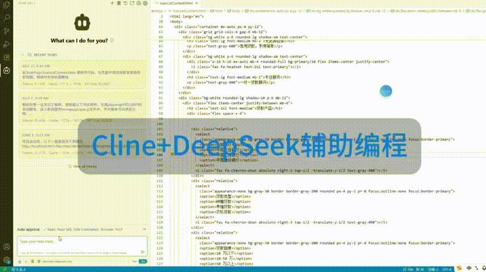Image resolution: width=486 pixels, height=272 pixels.
Task: Open the deepseek model selector below input
Action: (x=57, y=261)
